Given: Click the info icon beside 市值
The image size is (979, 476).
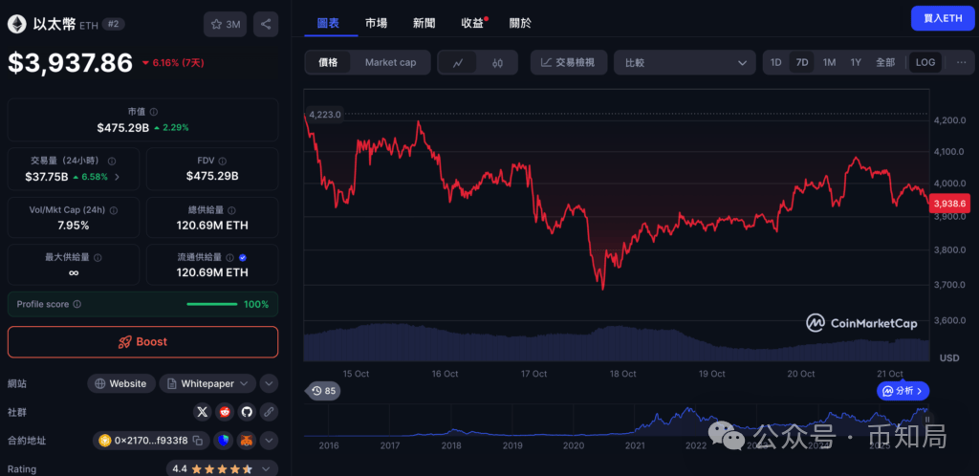Looking at the screenshot, I should coord(154,112).
